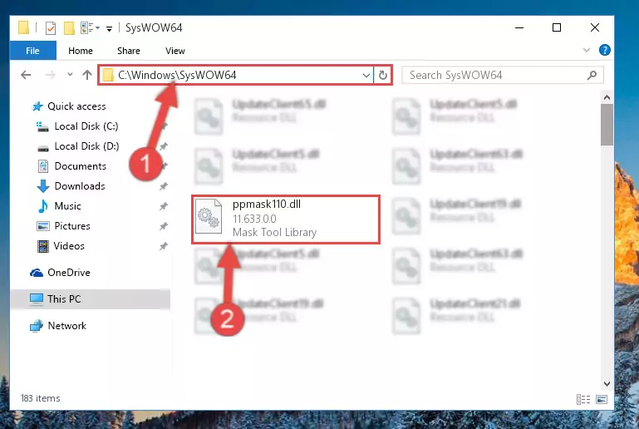
Task: Click the scrollbar up arrow
Action: (607, 97)
